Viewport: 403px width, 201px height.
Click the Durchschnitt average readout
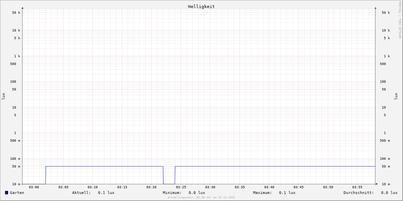coord(370,193)
